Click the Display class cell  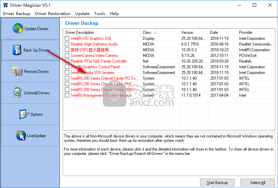coord(148,38)
